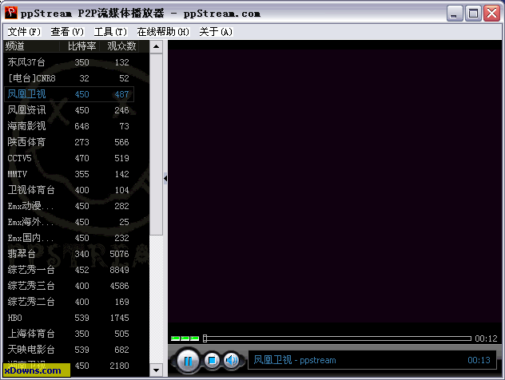The width and height of the screenshot is (505, 380).
Task: Select the 综艺秀一台 channel
Action: coord(69,270)
